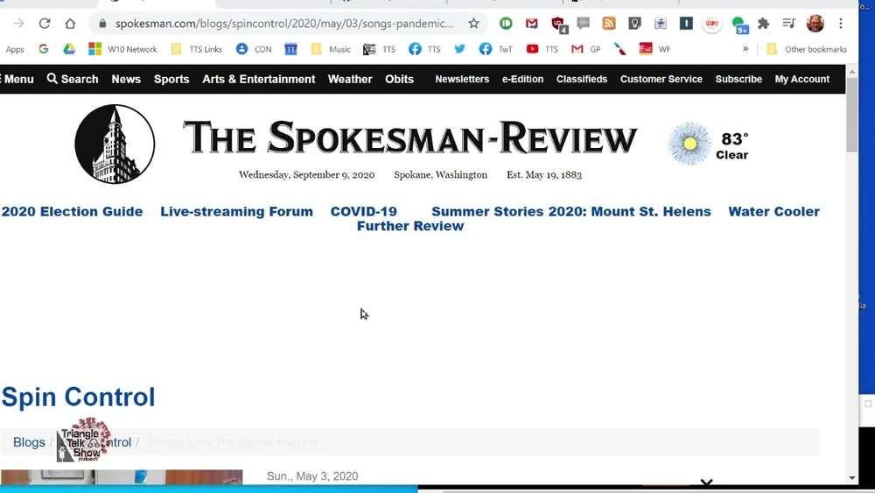Click The Spokesman-Review masthead title

coord(409,137)
